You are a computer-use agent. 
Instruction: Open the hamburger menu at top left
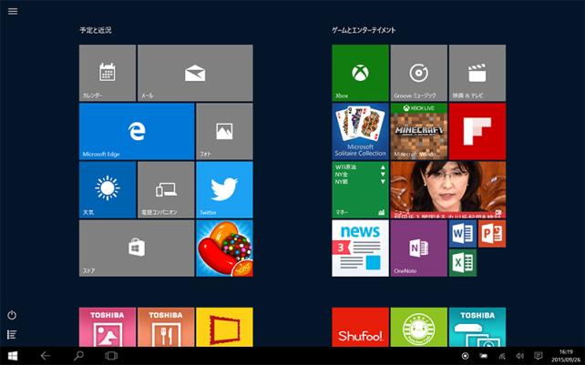13,11
